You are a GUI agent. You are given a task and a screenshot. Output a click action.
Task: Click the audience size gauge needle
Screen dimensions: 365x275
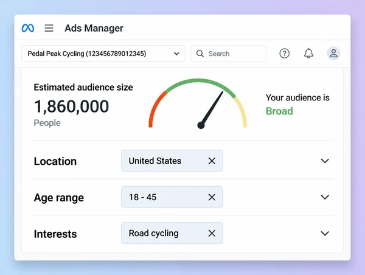pyautogui.click(x=210, y=110)
